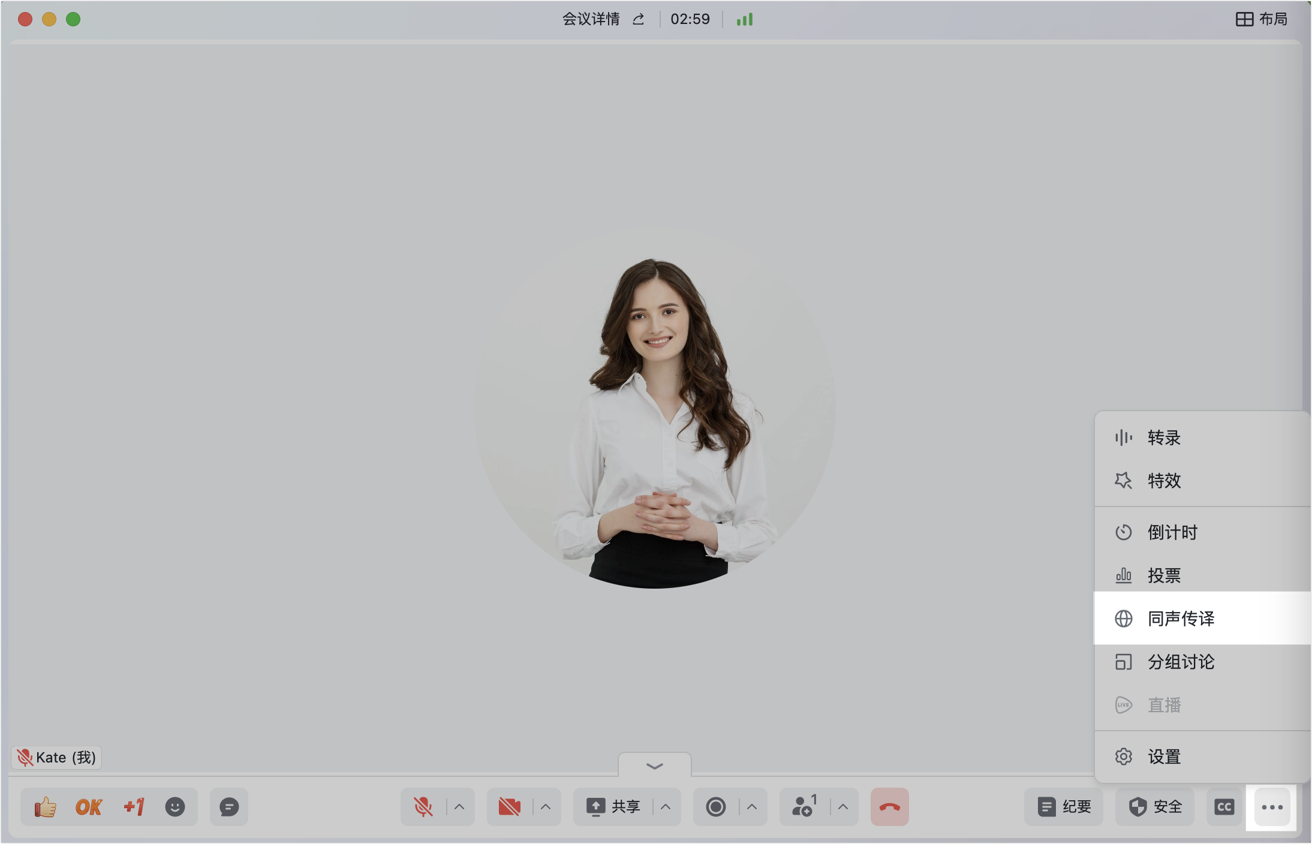This screenshot has height=844, width=1312.
Task: Expand microphone options arrow
Action: click(459, 807)
